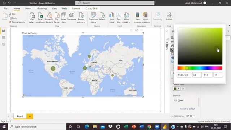The height and width of the screenshot is (130, 231).
Task: Collapse the Filters pane arrow
Action: (167, 31)
